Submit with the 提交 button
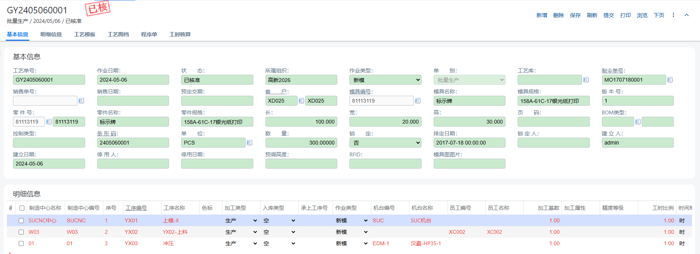 (609, 15)
